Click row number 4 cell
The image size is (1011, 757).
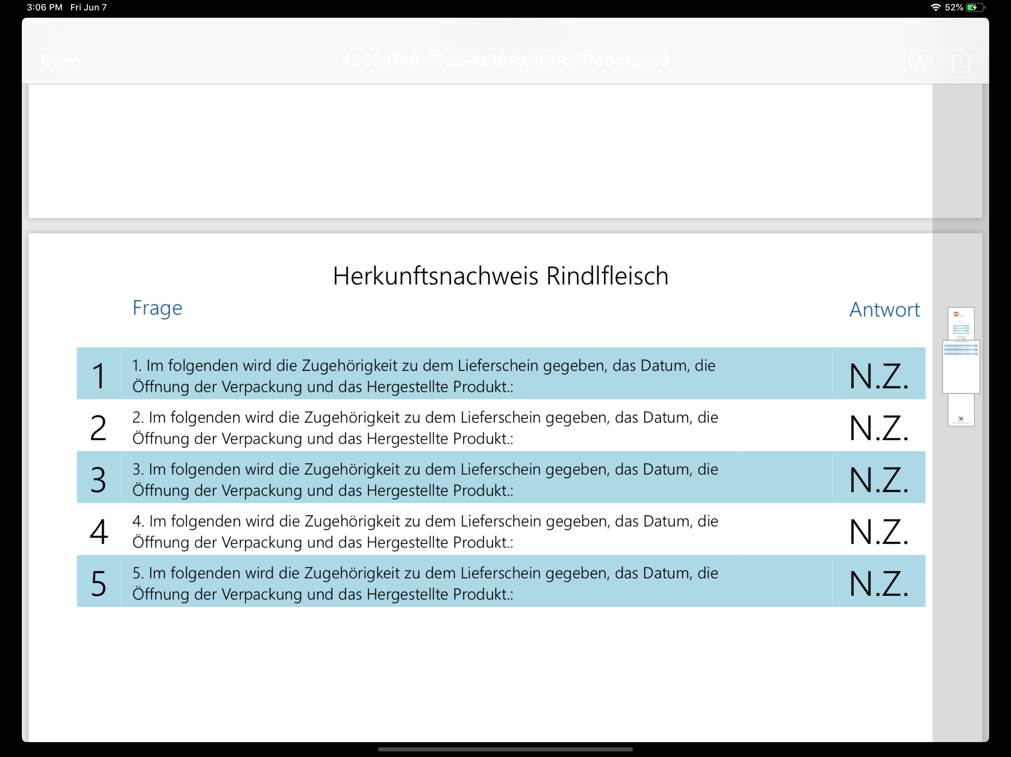[99, 529]
